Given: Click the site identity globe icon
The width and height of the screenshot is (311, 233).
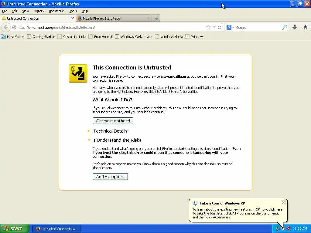Looking at the screenshot, I should point(14,28).
